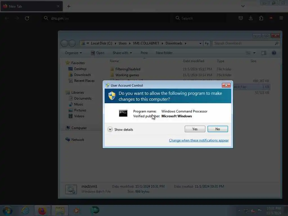Image resolution: width=288 pixels, height=216 pixels.
Task: Sort by Name column header
Action: [114, 61]
